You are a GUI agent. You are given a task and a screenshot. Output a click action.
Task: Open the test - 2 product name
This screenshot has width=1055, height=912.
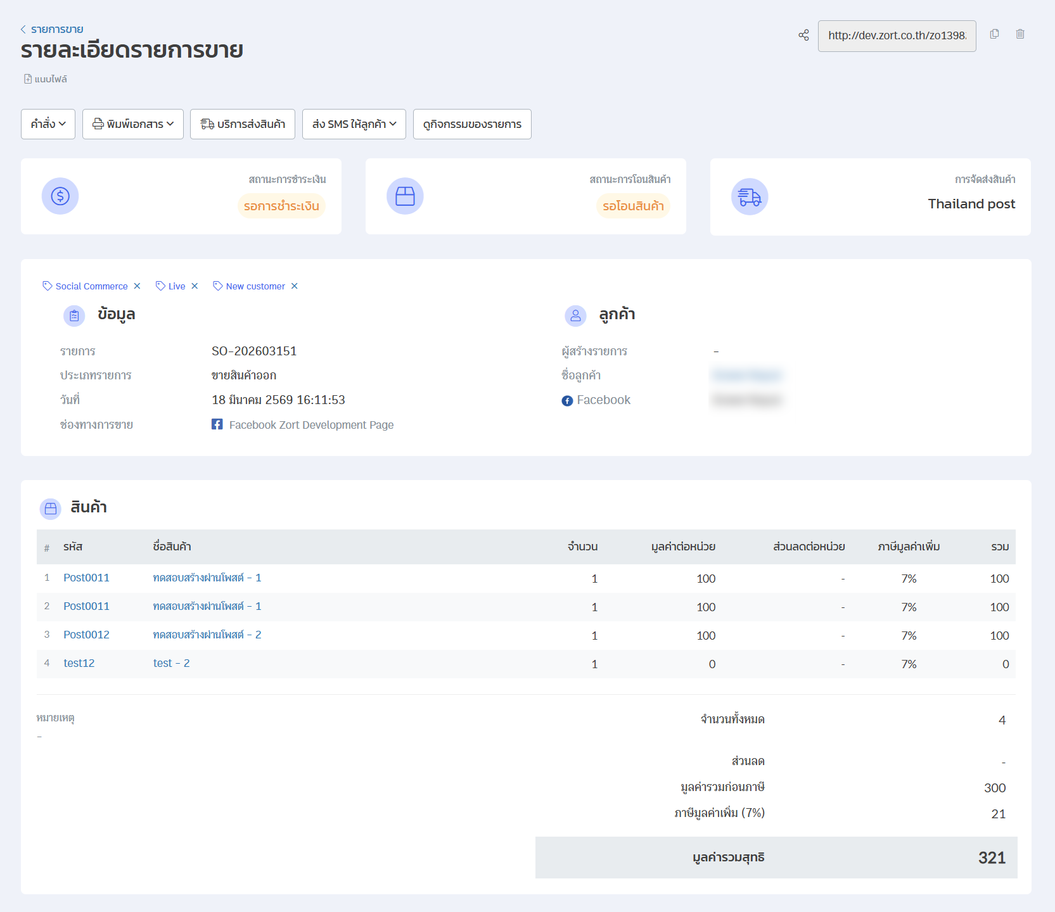coord(171,663)
